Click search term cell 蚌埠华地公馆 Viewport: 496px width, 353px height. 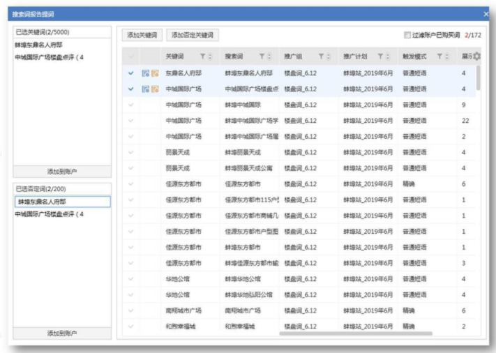click(x=243, y=278)
